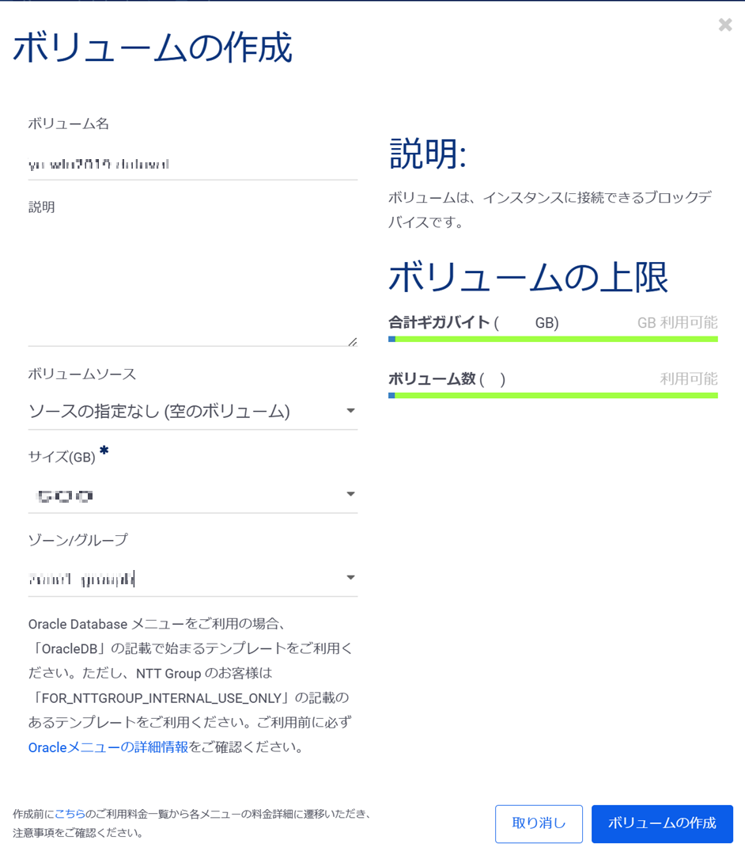The width and height of the screenshot is (745, 855).
Task: Follow the こちら pricing link
Action: pos(70,814)
